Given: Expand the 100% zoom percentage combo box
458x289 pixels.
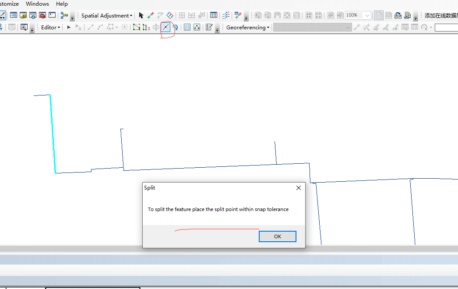Looking at the screenshot, I should (x=367, y=15).
